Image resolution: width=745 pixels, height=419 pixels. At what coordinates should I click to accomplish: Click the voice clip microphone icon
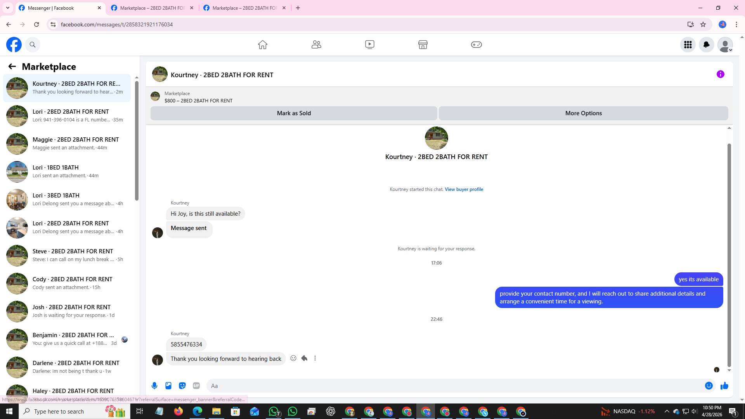[154, 386]
